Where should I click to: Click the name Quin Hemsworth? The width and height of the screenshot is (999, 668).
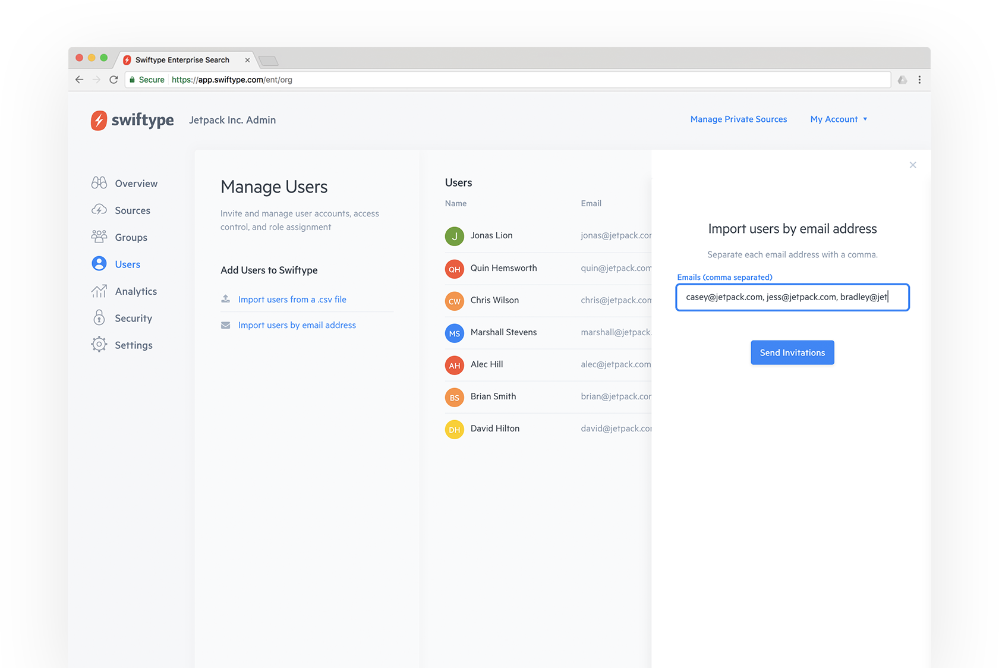coord(503,268)
